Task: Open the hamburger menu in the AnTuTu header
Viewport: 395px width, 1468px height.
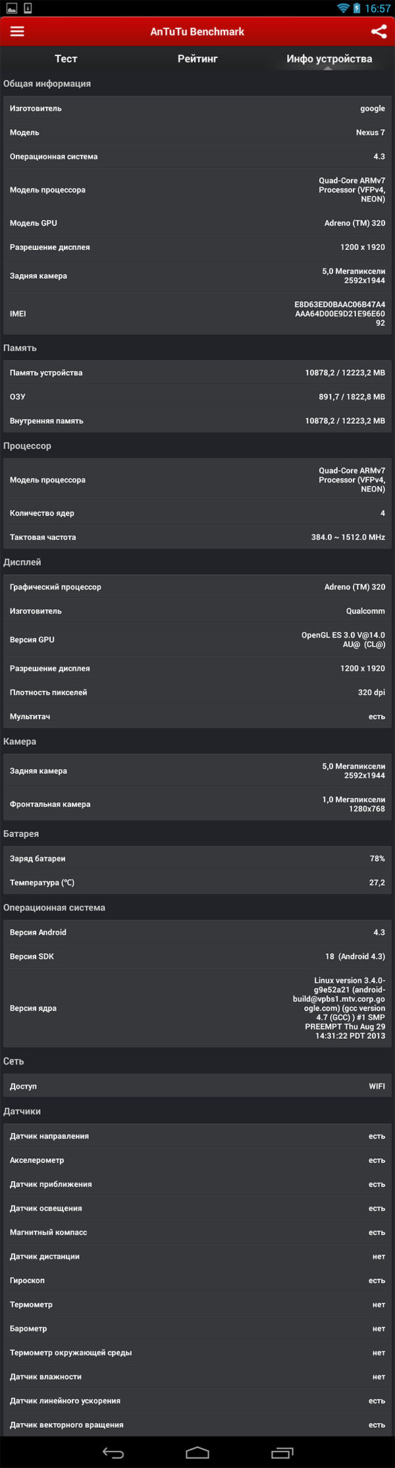Action: pyautogui.click(x=17, y=32)
